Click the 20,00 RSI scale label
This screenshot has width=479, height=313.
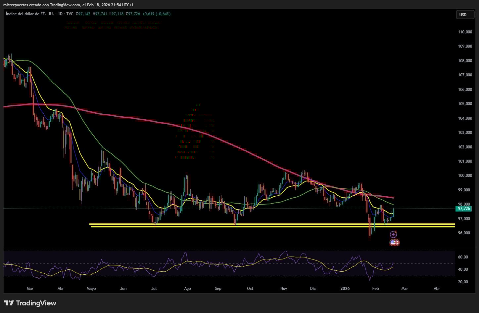tap(463, 282)
